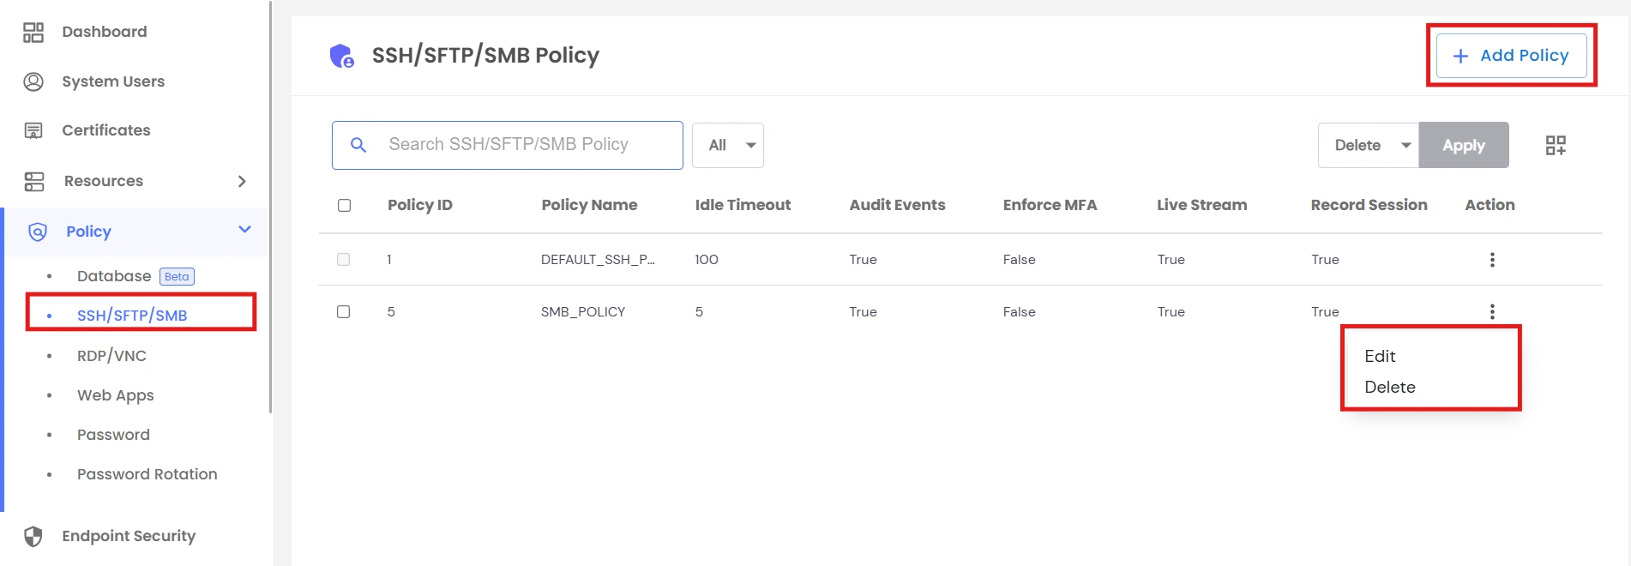Open the RDP/VNC policy page
This screenshot has width=1631, height=566.
click(111, 356)
